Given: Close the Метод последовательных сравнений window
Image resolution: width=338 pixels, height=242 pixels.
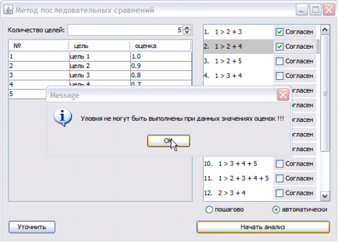Looking at the screenshot, I should point(329,10).
